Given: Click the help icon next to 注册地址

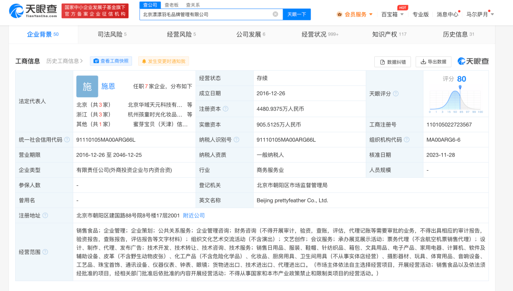Looking at the screenshot, I should point(45,216).
